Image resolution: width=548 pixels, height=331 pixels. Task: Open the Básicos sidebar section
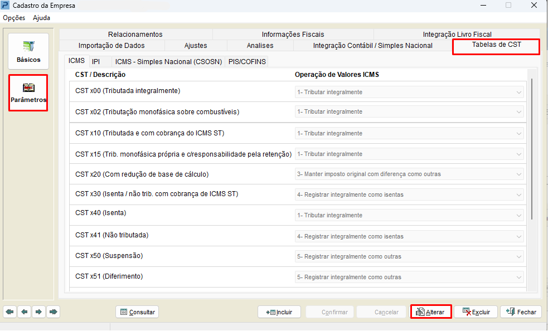pos(28,51)
